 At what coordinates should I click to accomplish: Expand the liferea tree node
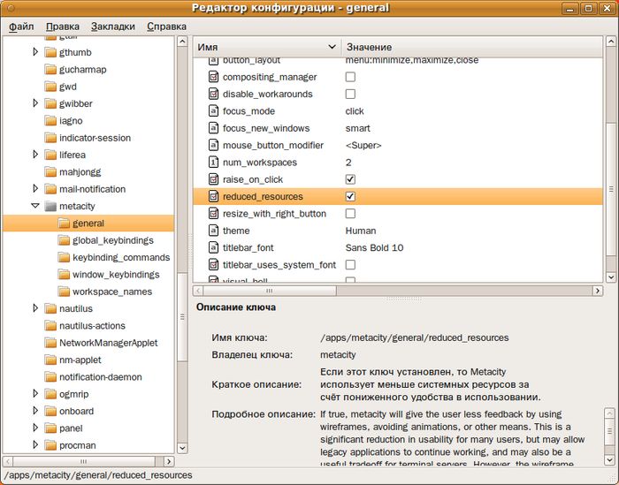[x=35, y=155]
